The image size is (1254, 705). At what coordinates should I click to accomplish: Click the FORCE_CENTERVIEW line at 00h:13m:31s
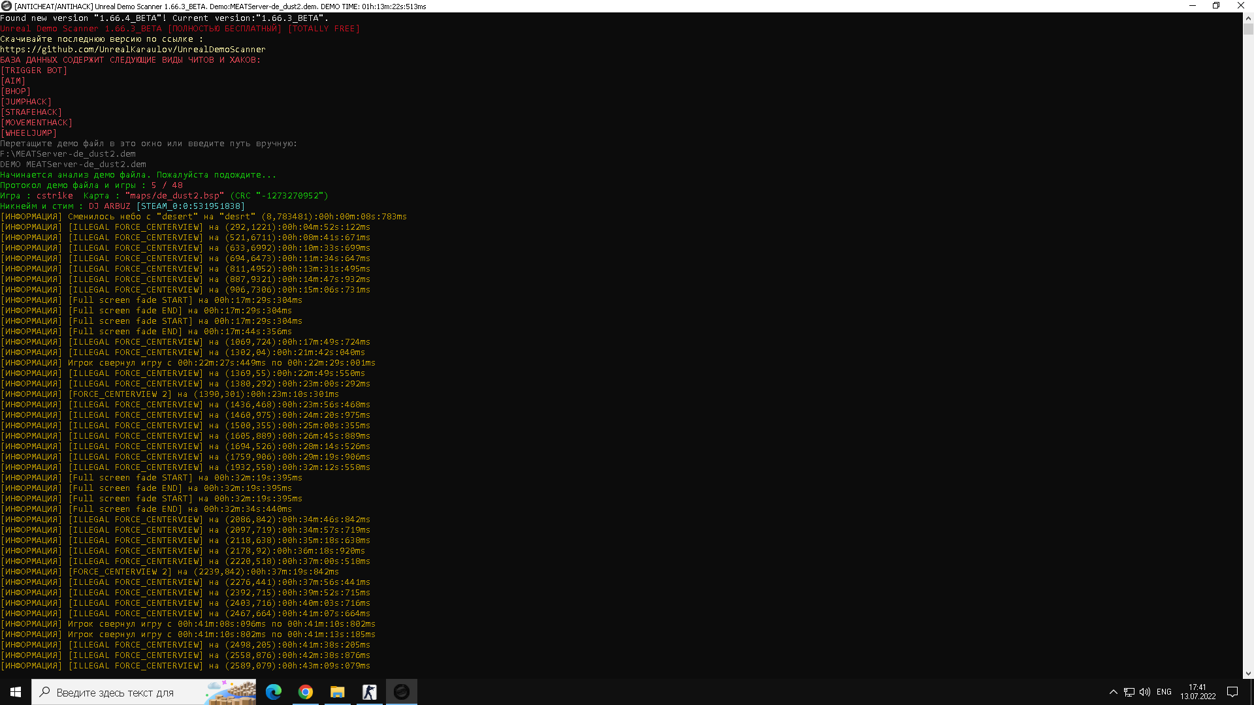pyautogui.click(x=185, y=269)
